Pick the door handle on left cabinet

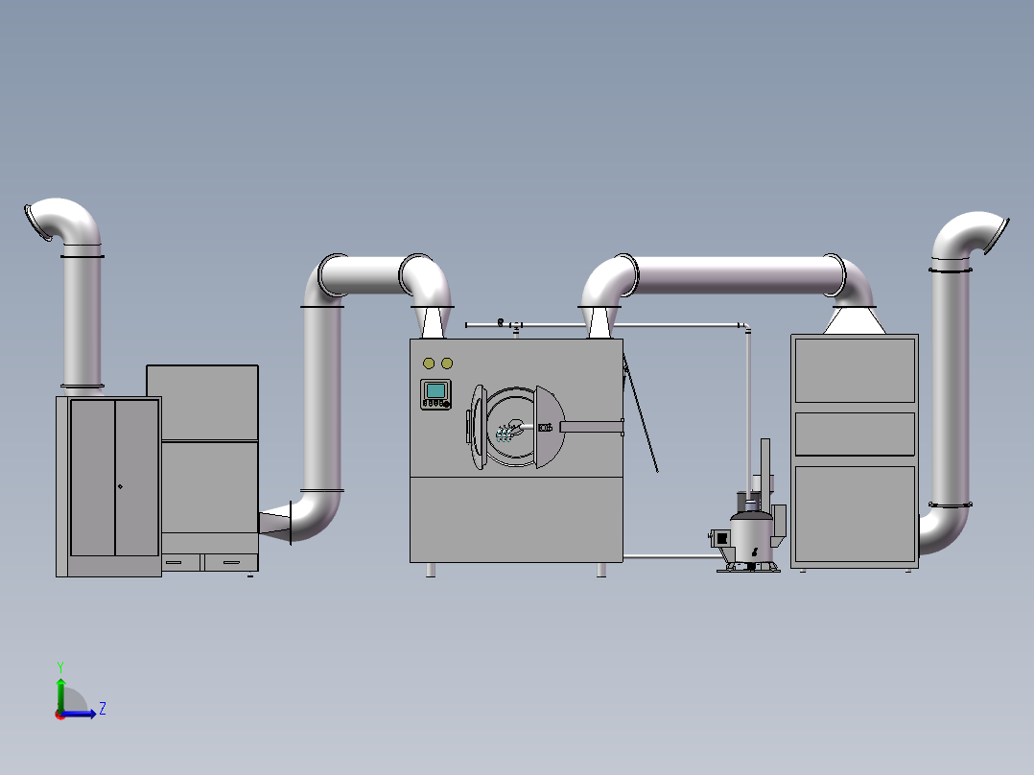tap(120, 486)
